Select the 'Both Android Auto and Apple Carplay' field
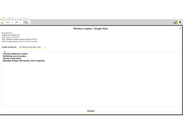The image size is (183, 132). [30, 47]
